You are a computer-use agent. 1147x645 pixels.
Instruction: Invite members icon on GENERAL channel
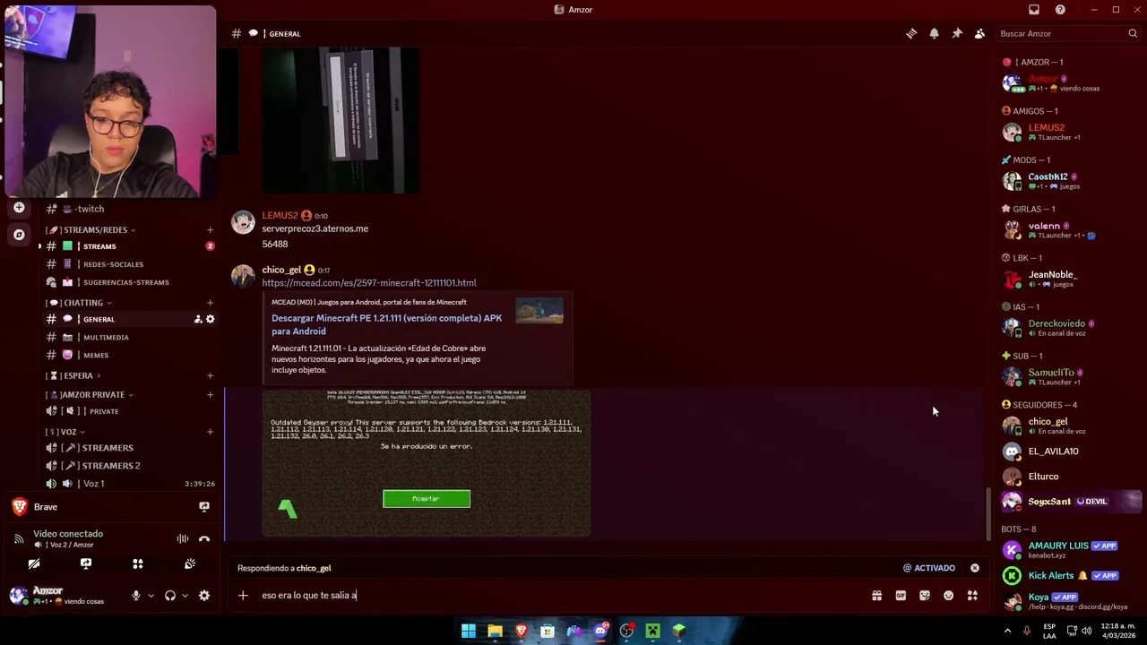coord(198,319)
